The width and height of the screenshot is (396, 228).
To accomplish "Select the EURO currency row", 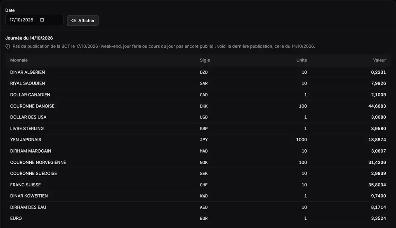I will [198, 219].
